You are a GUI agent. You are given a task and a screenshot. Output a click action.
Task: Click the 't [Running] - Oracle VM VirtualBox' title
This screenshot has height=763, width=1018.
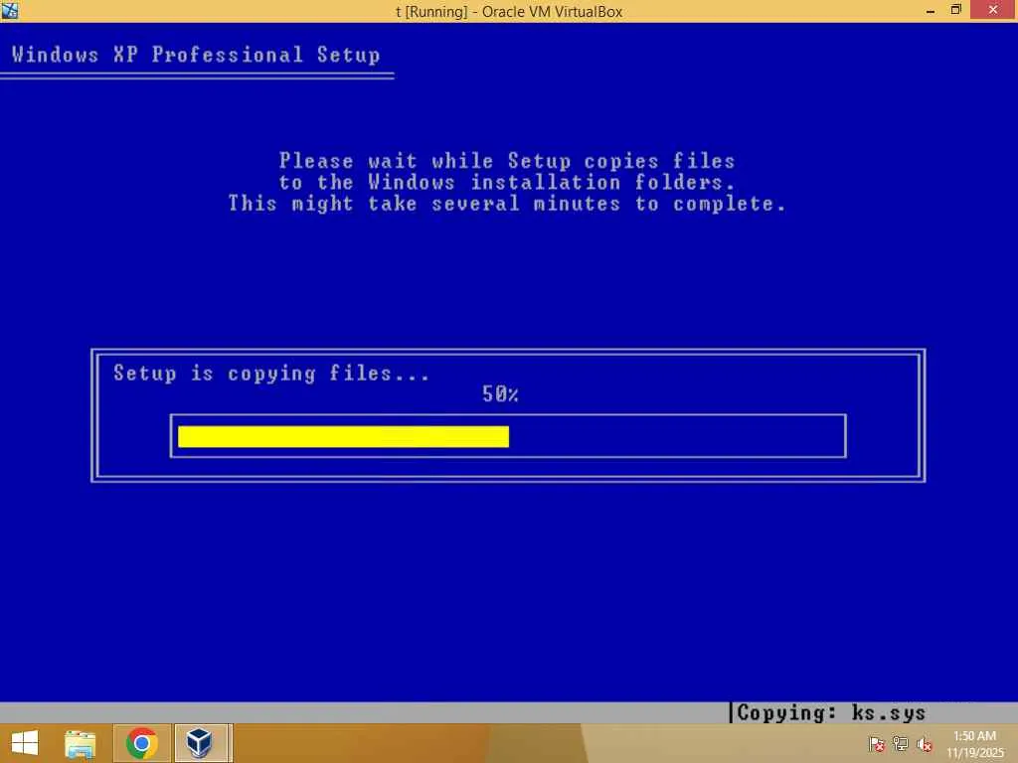509,12
